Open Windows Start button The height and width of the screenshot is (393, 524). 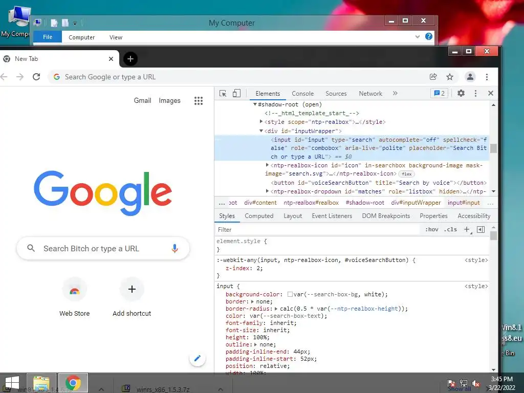coord(12,383)
